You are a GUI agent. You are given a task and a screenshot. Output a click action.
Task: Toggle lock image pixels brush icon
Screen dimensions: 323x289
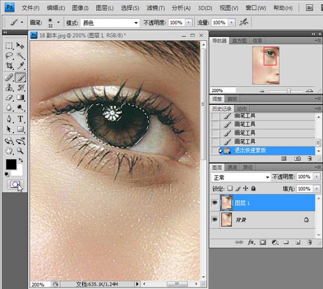point(238,188)
